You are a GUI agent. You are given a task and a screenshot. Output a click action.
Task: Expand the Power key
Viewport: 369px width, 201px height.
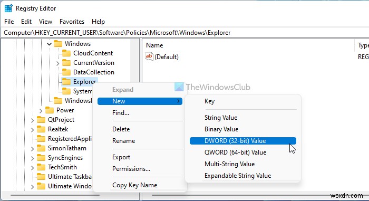click(x=41, y=110)
